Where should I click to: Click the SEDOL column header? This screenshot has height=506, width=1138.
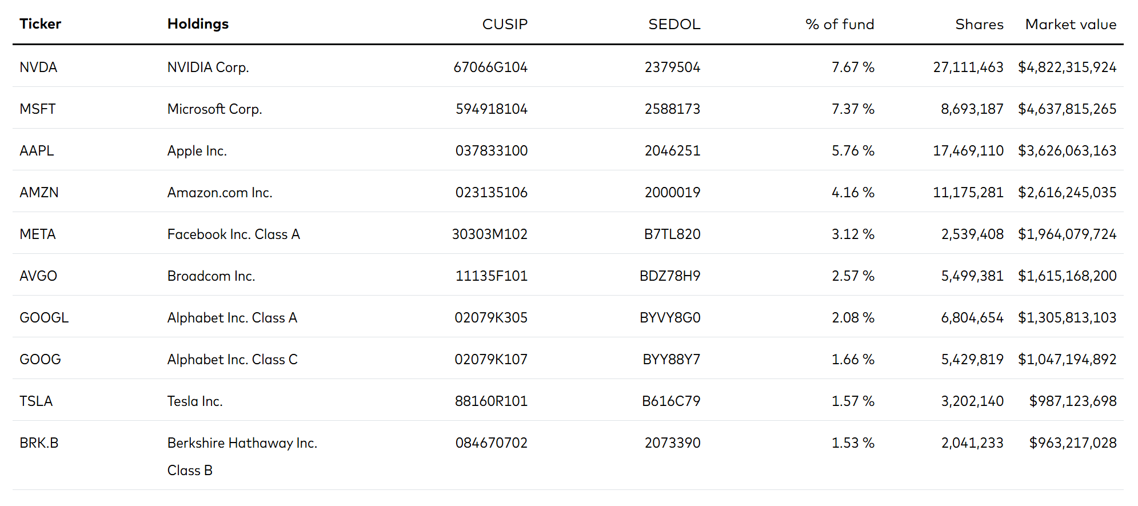[x=674, y=24]
